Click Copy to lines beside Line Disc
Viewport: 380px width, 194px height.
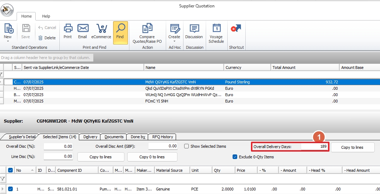coord(101,157)
